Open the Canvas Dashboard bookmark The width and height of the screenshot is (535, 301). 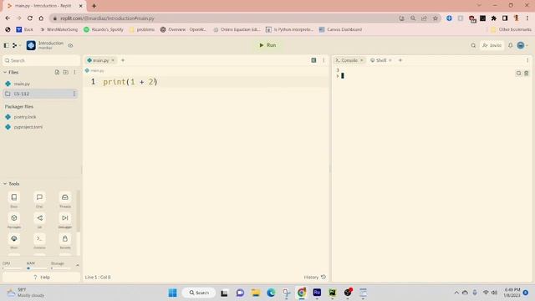tap(340, 30)
